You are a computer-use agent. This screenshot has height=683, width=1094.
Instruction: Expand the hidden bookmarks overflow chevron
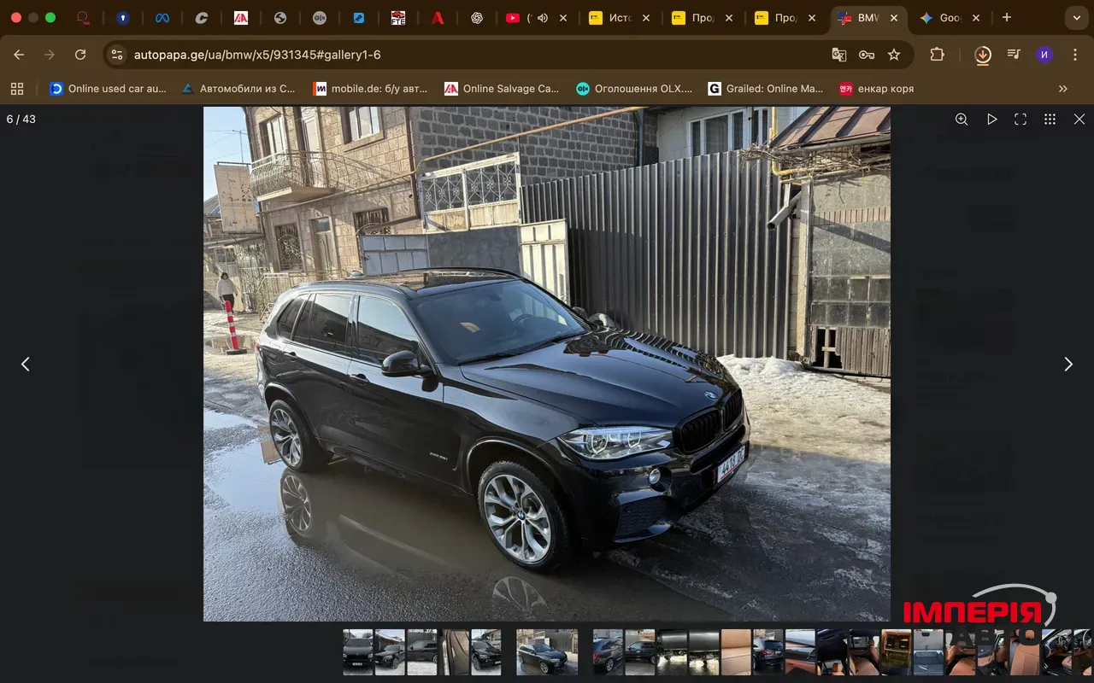[1062, 88]
